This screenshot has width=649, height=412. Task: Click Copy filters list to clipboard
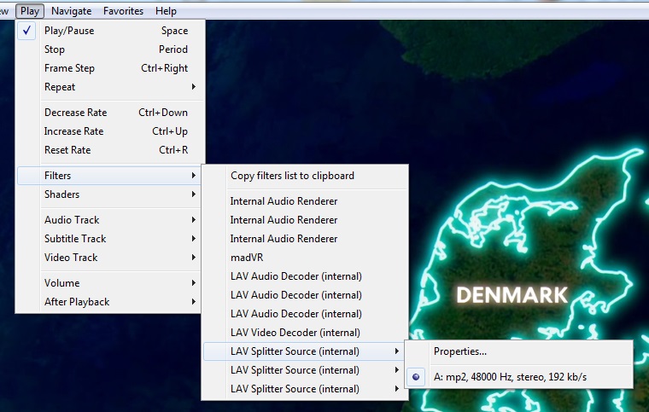tap(291, 176)
